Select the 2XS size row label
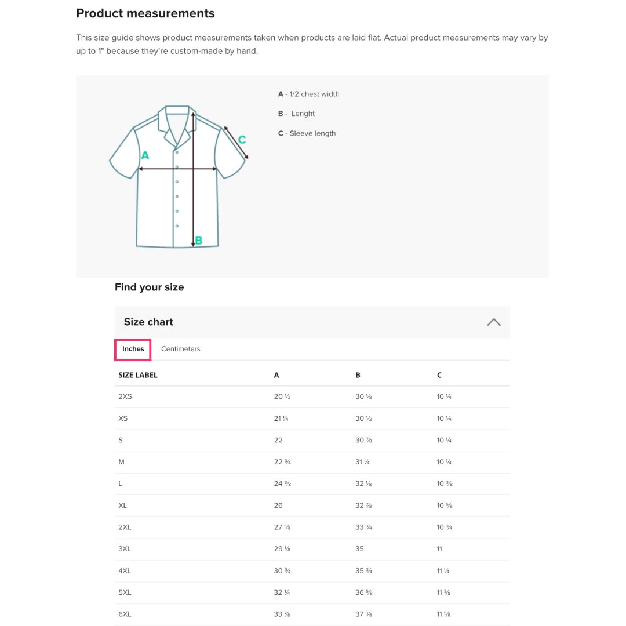Image resolution: width=626 pixels, height=626 pixels. click(x=125, y=396)
